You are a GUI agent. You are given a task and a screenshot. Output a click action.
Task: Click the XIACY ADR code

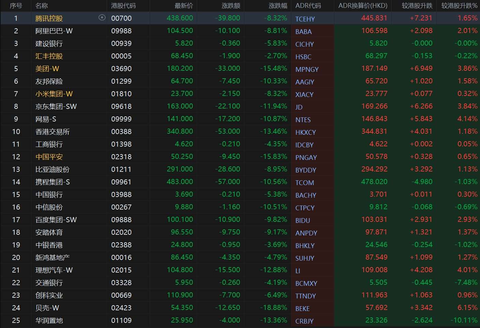(x=304, y=95)
